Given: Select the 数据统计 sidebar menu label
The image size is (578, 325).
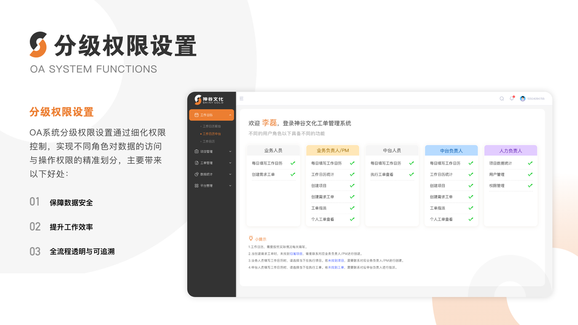Looking at the screenshot, I should click(206, 174).
